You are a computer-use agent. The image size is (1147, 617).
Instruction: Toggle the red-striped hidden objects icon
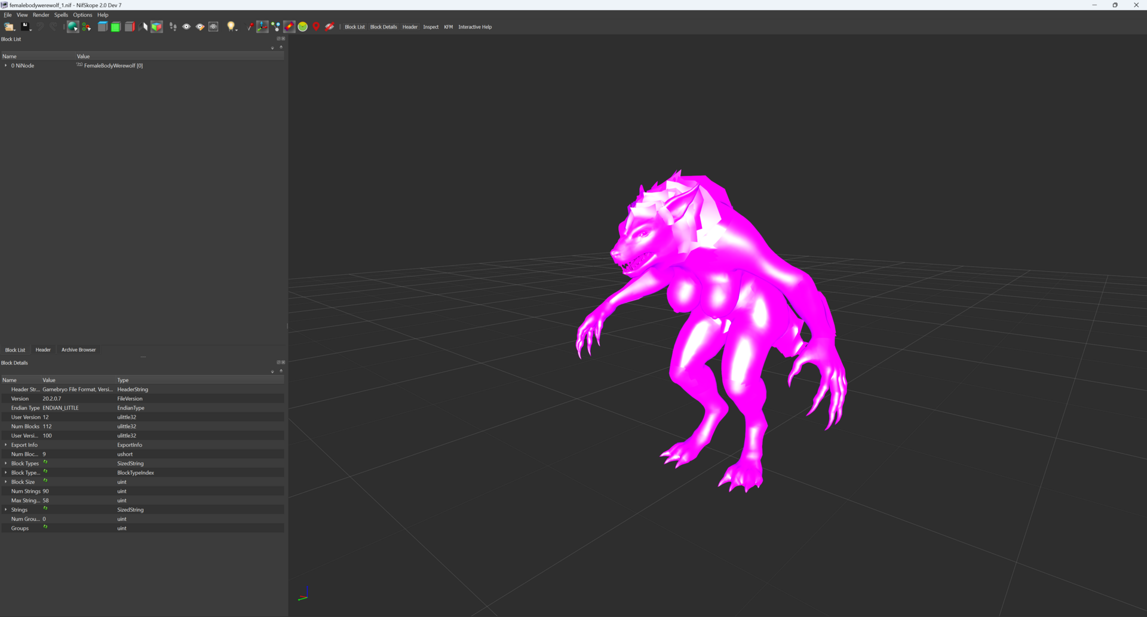pyautogui.click(x=329, y=27)
